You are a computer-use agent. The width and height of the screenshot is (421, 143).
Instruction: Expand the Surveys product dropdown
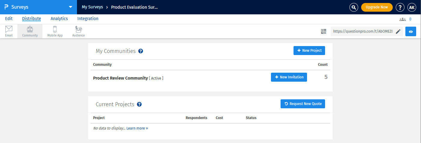pos(70,7)
